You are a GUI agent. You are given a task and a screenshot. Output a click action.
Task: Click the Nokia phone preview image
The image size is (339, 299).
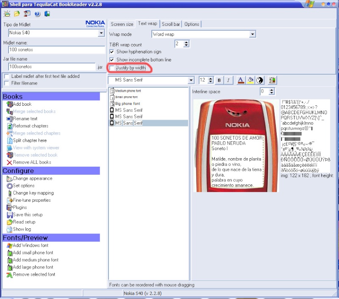click(x=236, y=145)
